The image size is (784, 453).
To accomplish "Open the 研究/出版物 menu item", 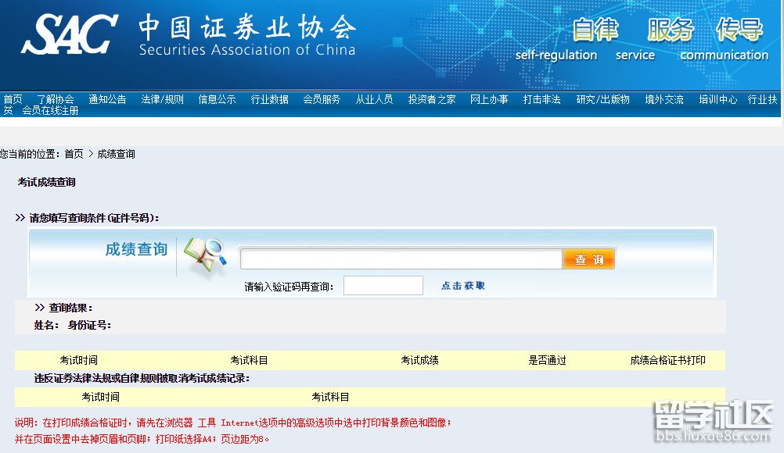I will [x=602, y=99].
